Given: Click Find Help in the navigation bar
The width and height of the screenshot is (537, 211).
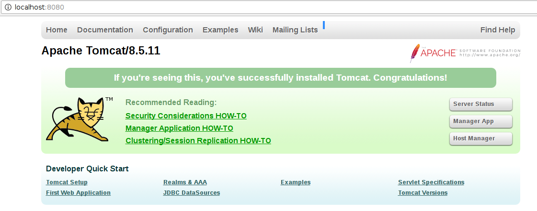Looking at the screenshot, I should (498, 30).
